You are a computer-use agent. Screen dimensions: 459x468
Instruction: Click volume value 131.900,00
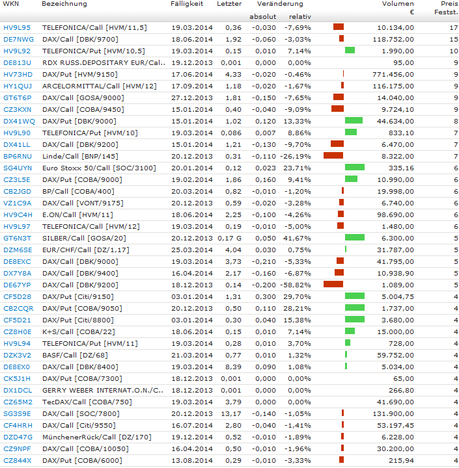(393, 413)
